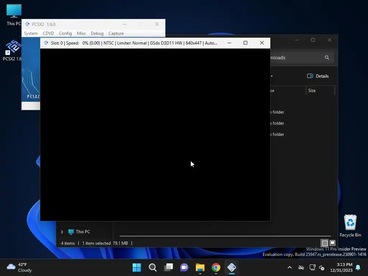
Task: Click the muted volume tray icon
Action: [322, 267]
